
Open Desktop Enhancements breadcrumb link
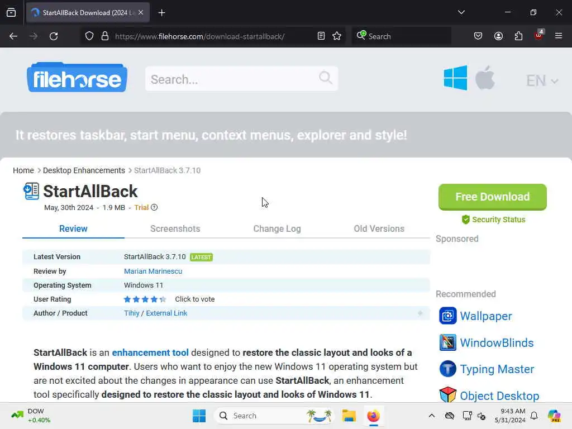pyautogui.click(x=84, y=170)
